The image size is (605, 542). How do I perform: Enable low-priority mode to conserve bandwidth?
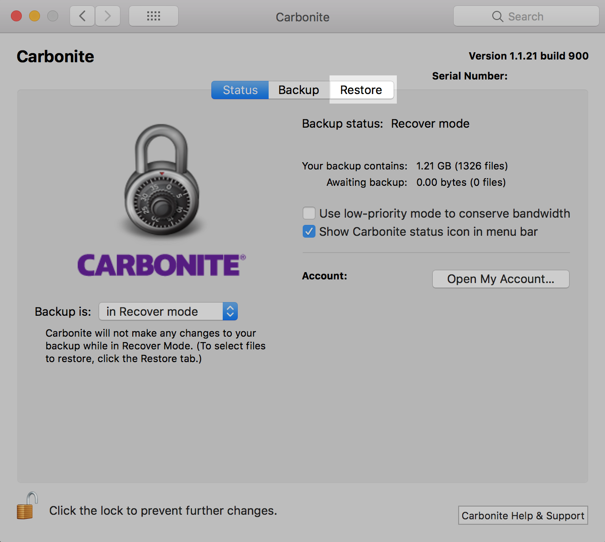click(x=309, y=213)
